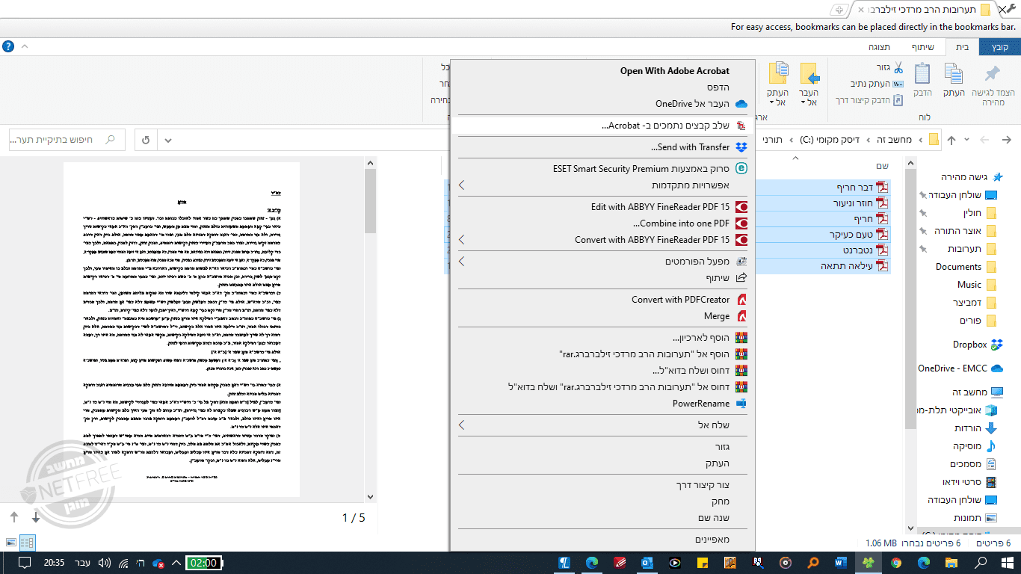Toggle the עבר input language indicator

click(x=82, y=563)
